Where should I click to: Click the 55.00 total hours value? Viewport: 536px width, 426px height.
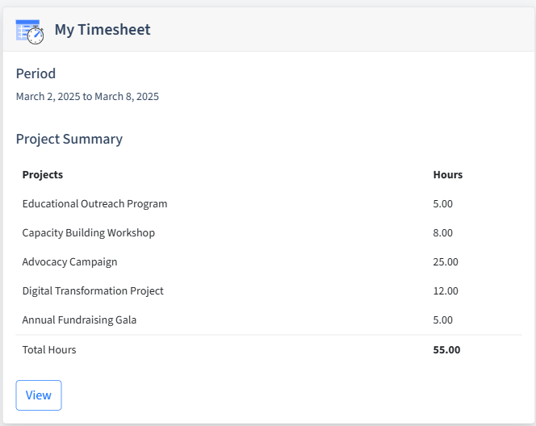446,350
